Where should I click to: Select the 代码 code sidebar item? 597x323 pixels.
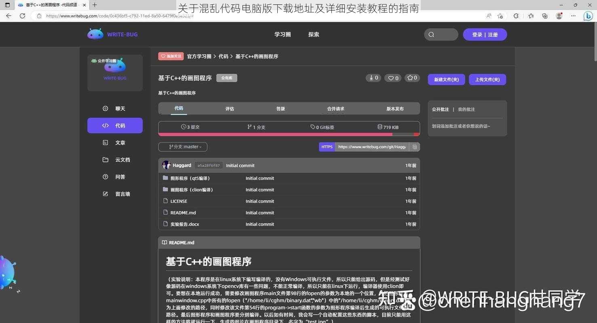(115, 126)
